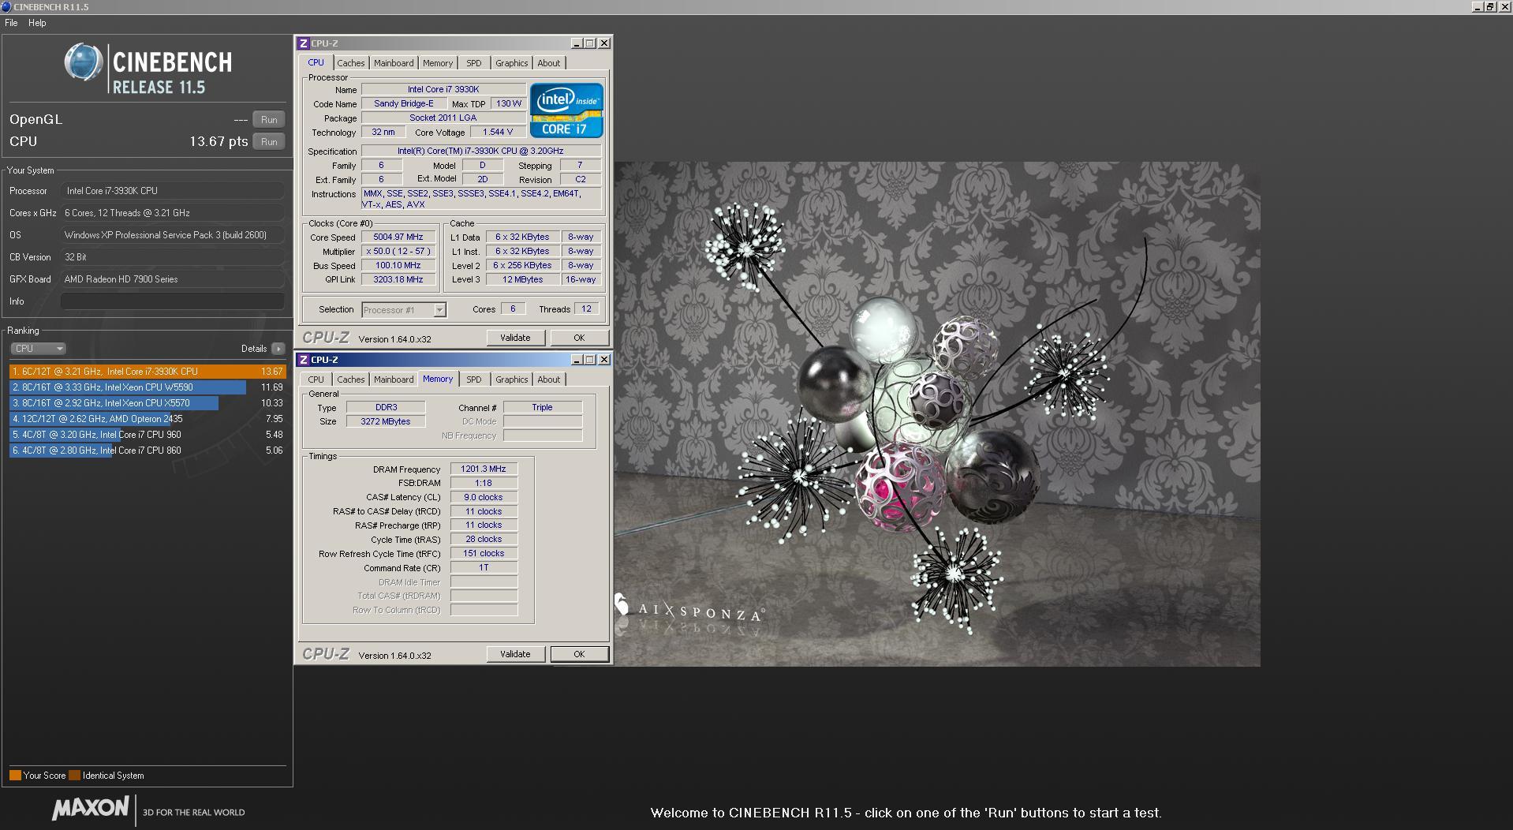Switch to Caches tab in lower CPU-Z
Image resolution: width=1513 pixels, height=830 pixels.
(x=351, y=379)
